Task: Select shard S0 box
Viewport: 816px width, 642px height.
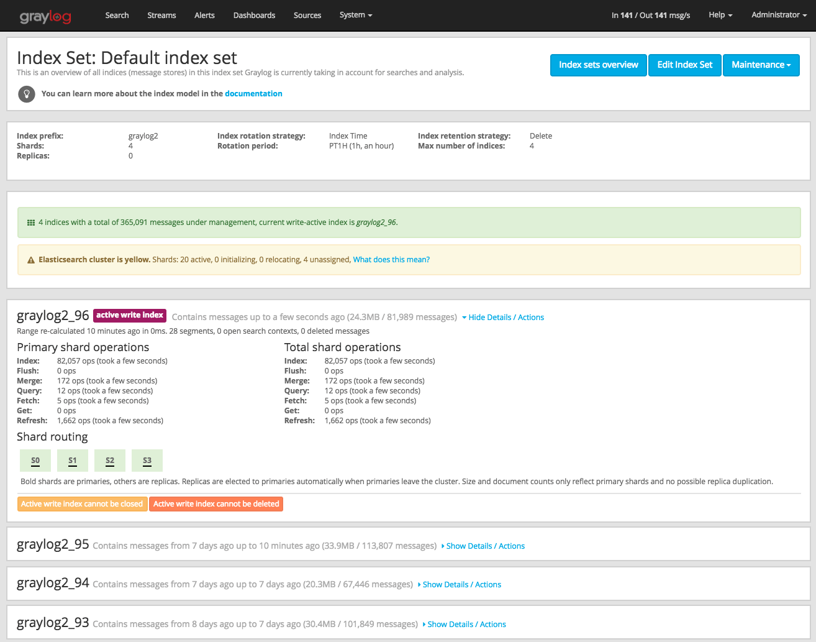Action: [x=35, y=461]
